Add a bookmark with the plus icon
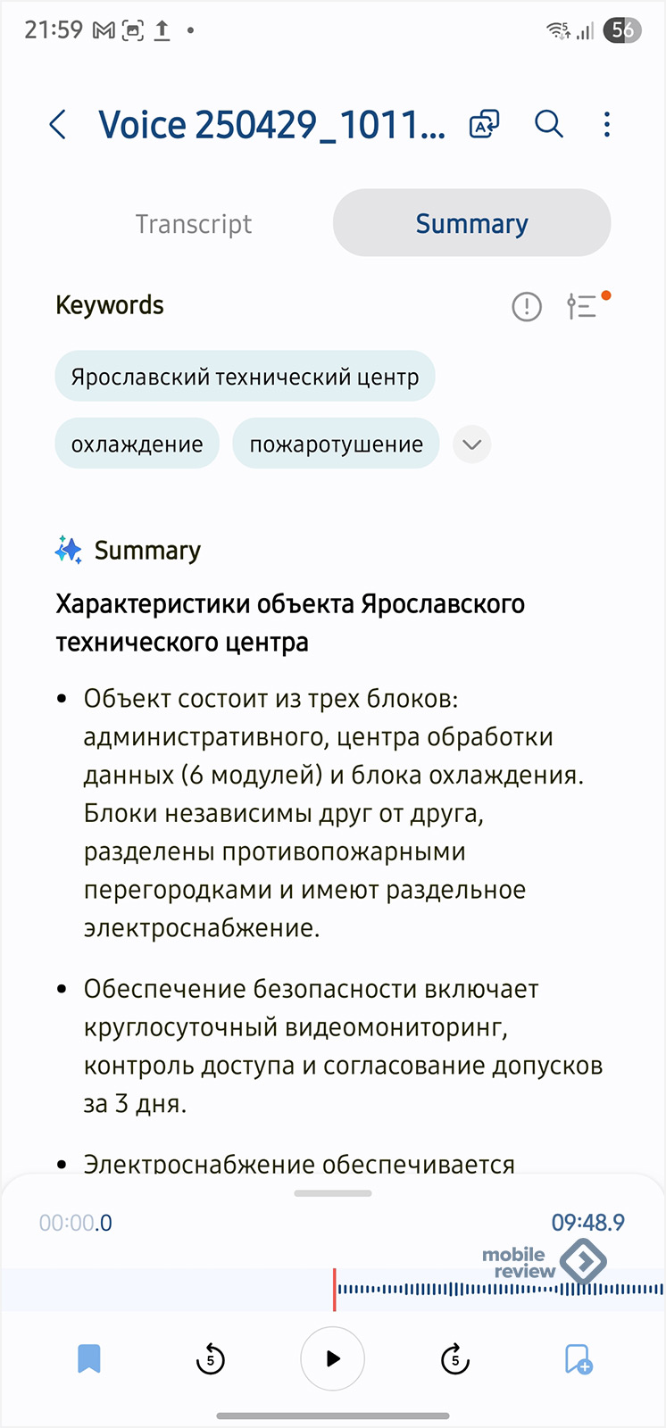This screenshot has height=1428, width=666. 579,1359
